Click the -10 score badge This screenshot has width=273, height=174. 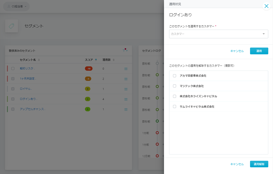[89, 69]
